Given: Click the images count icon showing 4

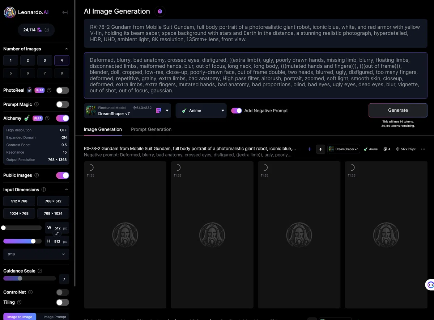Looking at the screenshot, I should 385,149.
